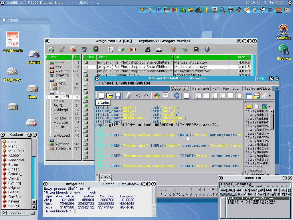Viewport: 293px width, 220px height.
Task: Select the Document tab in Webworld
Action: point(180,89)
